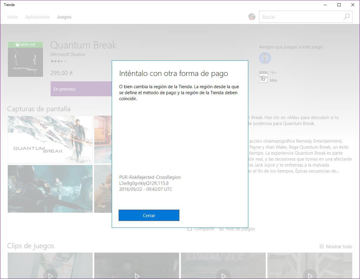Open the Inicio tab
The image size is (360, 279).
[12, 17]
